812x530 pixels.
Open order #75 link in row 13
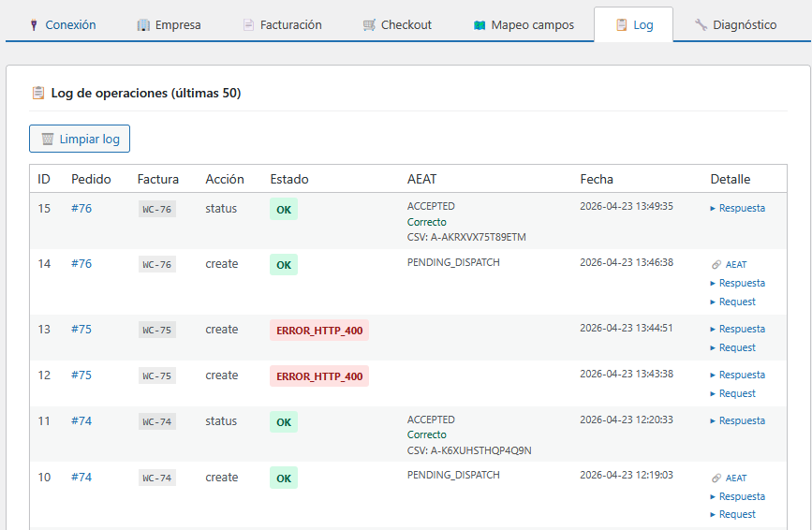(81, 330)
